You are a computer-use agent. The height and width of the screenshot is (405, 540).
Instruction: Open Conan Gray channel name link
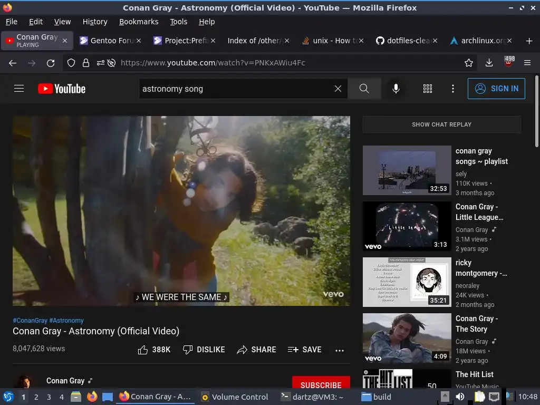tap(65, 381)
